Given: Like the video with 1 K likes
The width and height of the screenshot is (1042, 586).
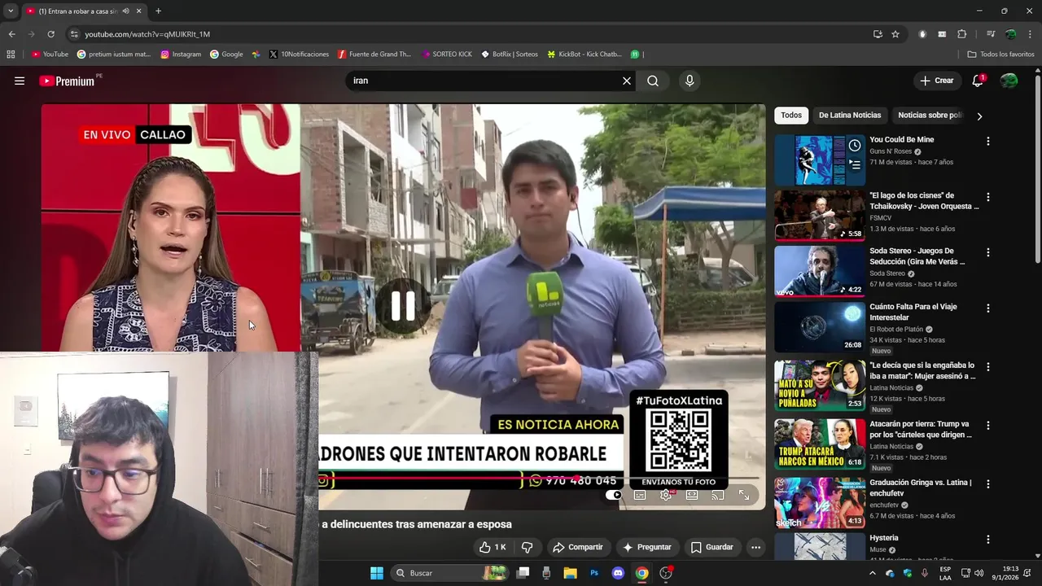Looking at the screenshot, I should 493,547.
